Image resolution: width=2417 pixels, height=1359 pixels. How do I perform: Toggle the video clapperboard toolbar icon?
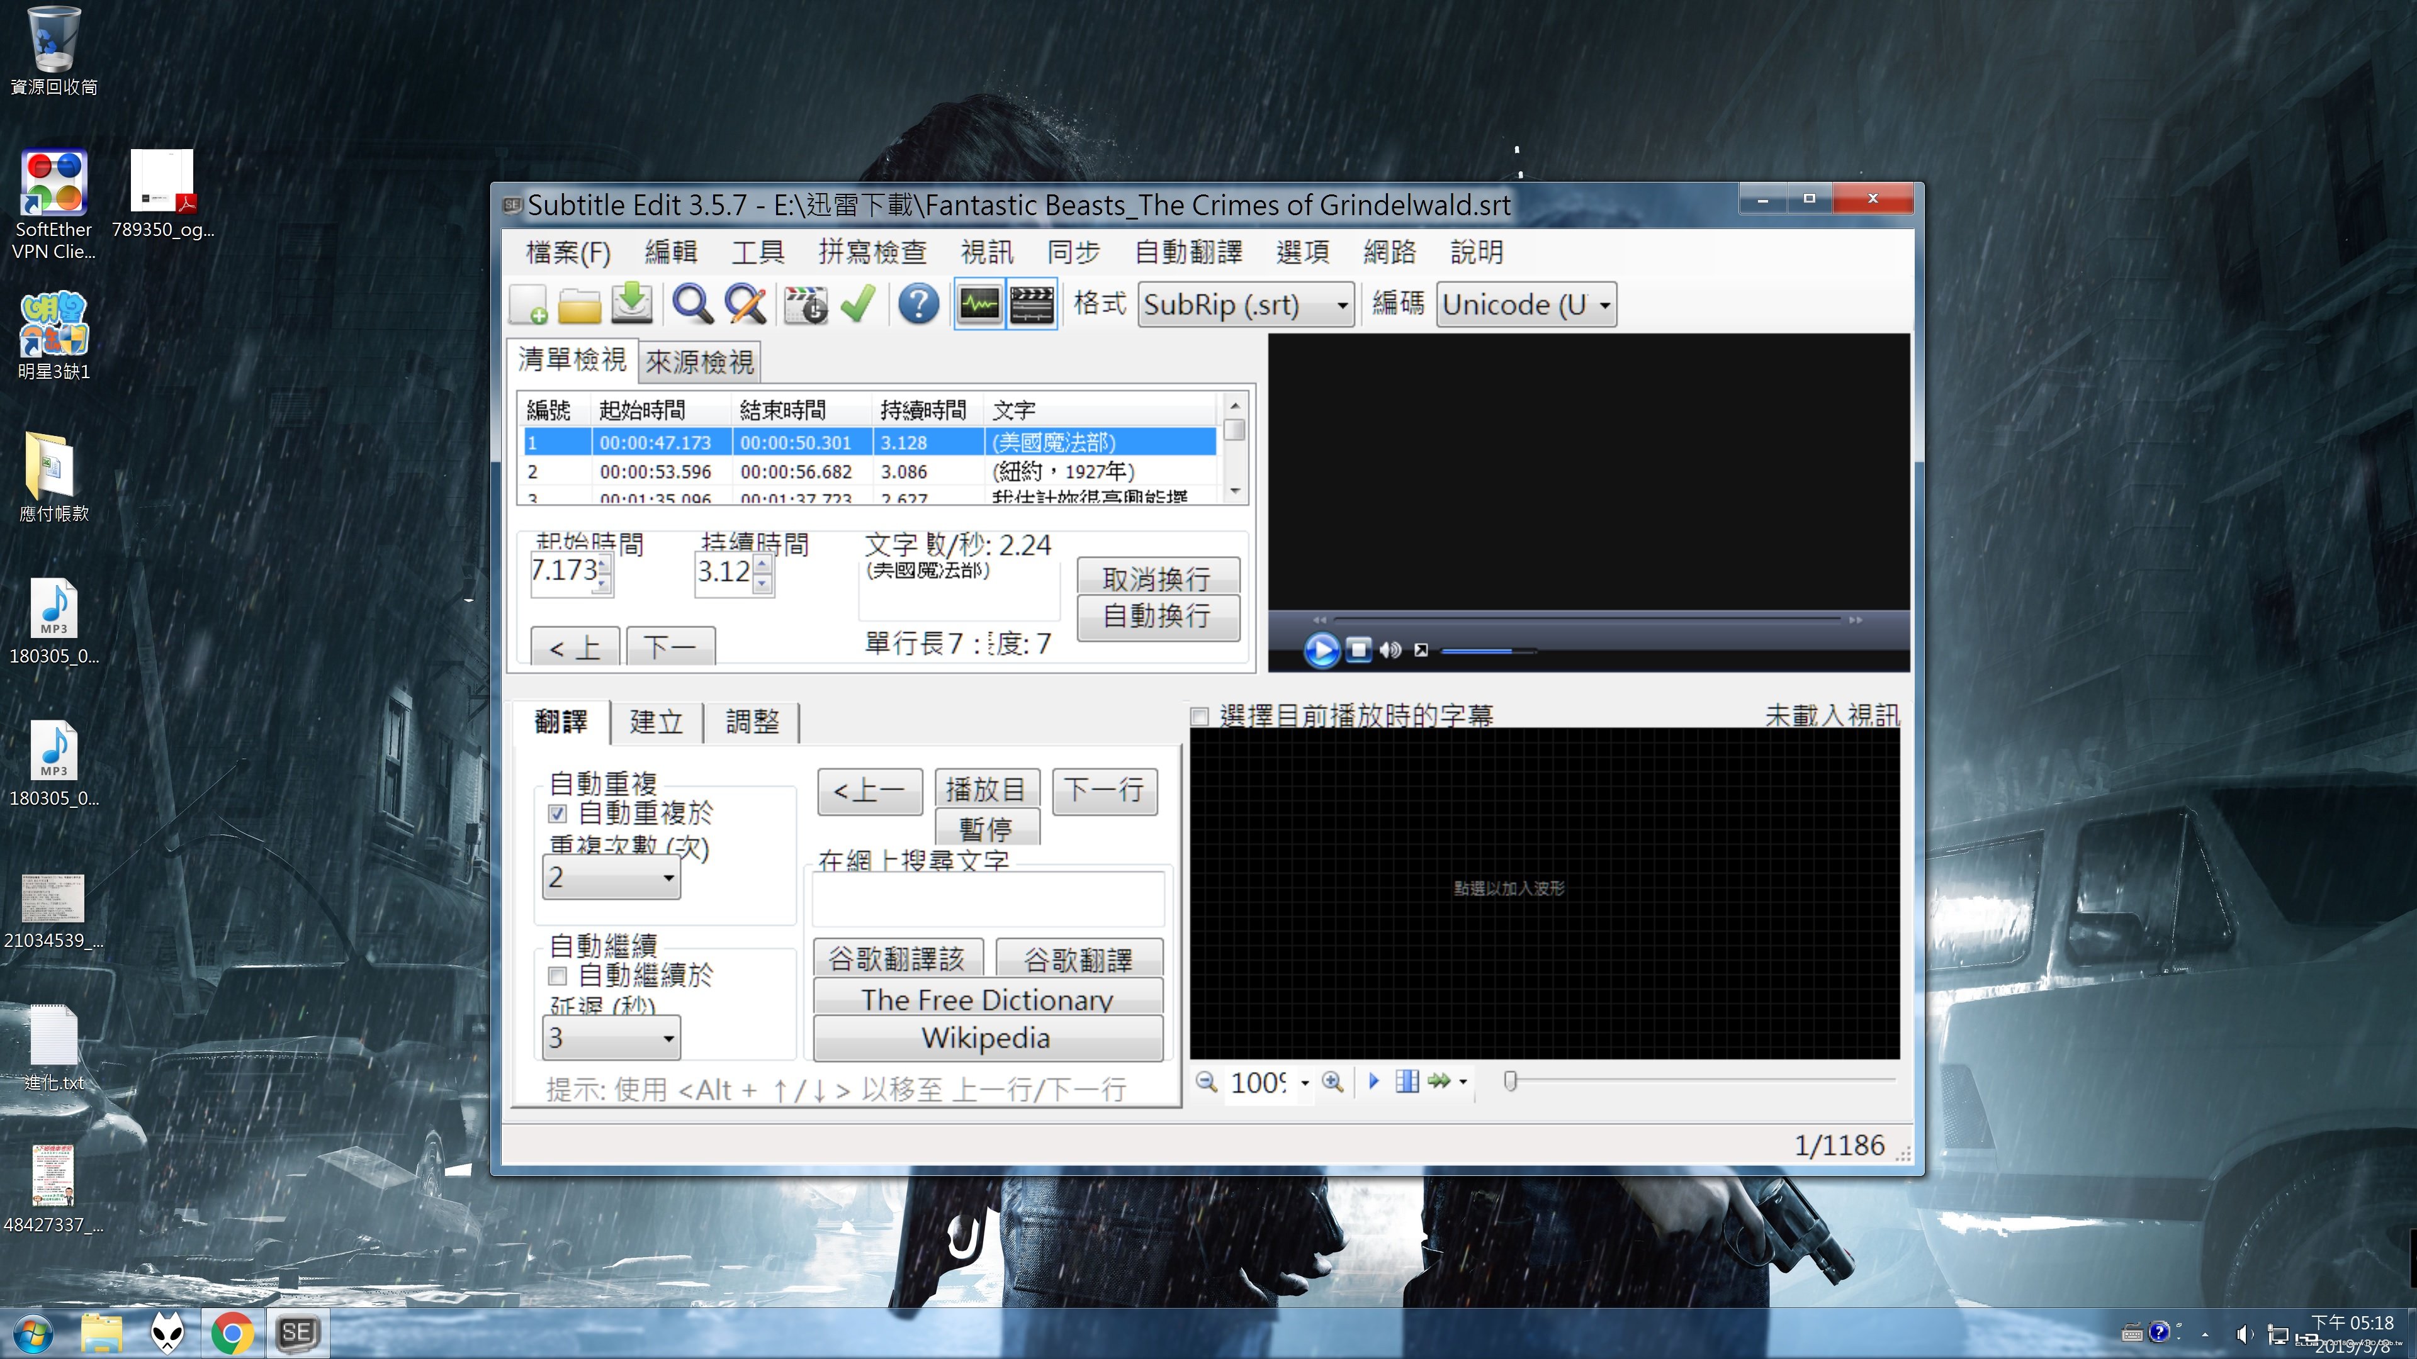point(1031,305)
